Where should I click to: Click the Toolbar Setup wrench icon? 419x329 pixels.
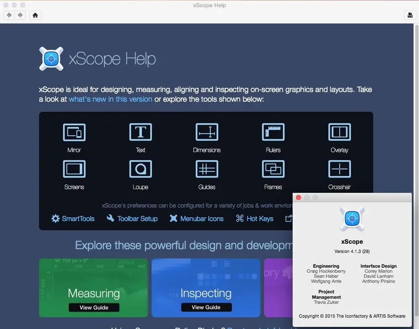[x=110, y=218]
